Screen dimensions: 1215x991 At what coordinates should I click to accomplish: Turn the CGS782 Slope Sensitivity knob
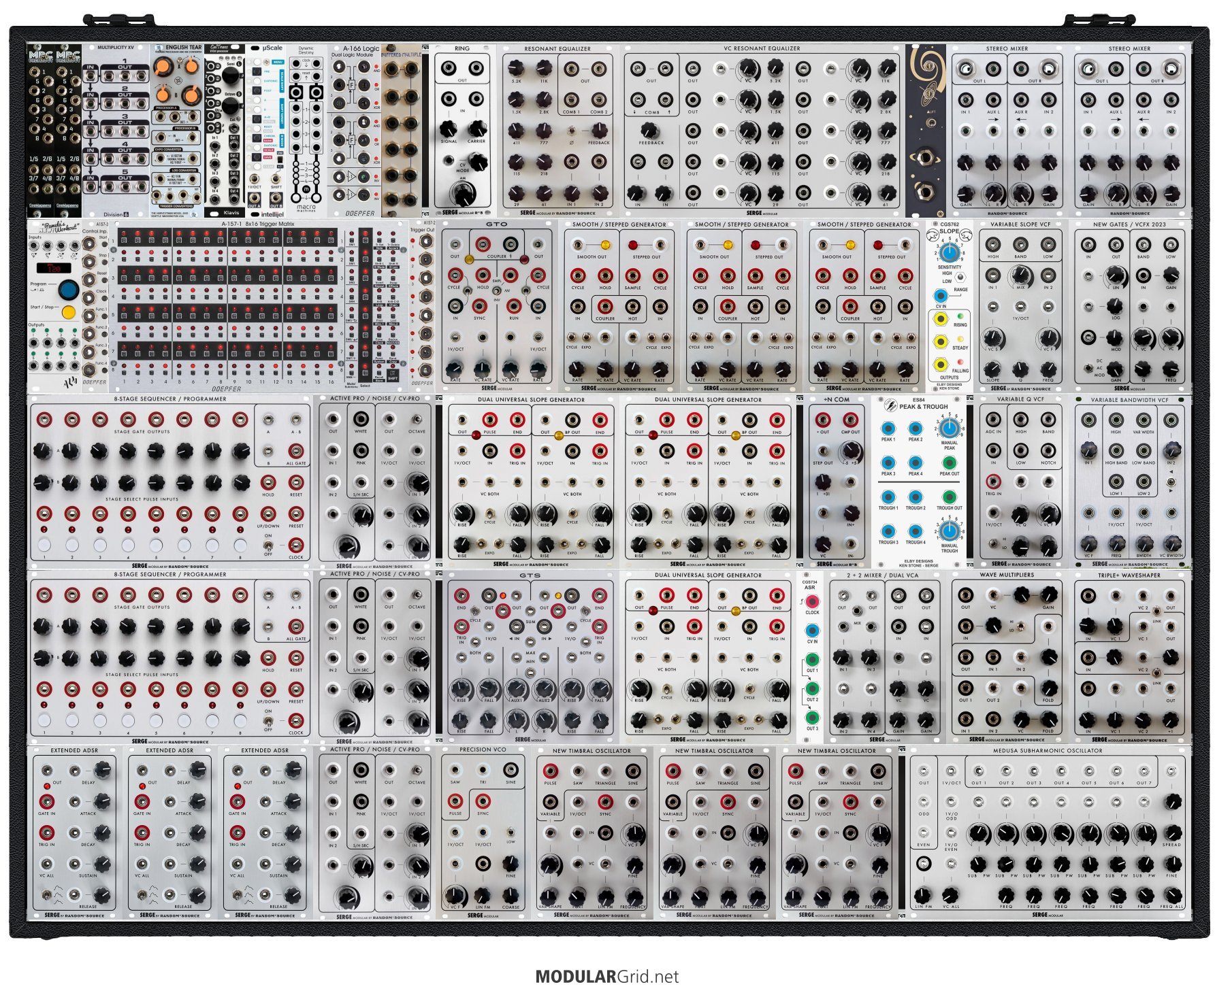[949, 252]
